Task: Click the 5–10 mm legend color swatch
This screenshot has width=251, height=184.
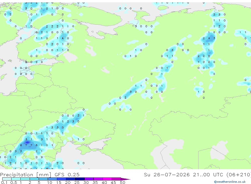Action: coord(43,179)
